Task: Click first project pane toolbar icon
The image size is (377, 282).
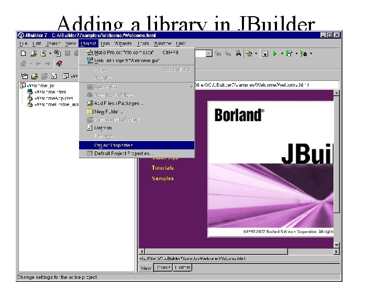Action: tap(24, 76)
